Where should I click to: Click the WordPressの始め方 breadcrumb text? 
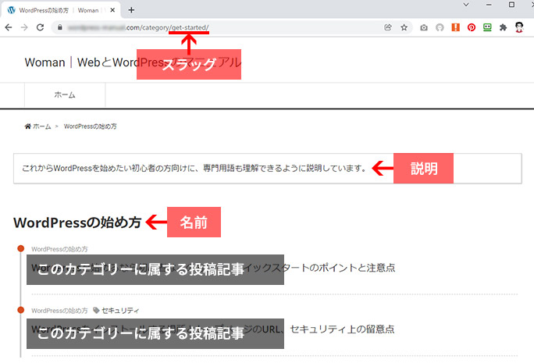click(91, 126)
